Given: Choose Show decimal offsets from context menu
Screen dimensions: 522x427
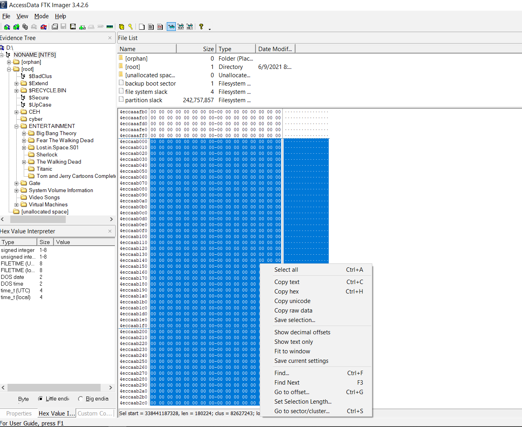Looking at the screenshot, I should (302, 332).
